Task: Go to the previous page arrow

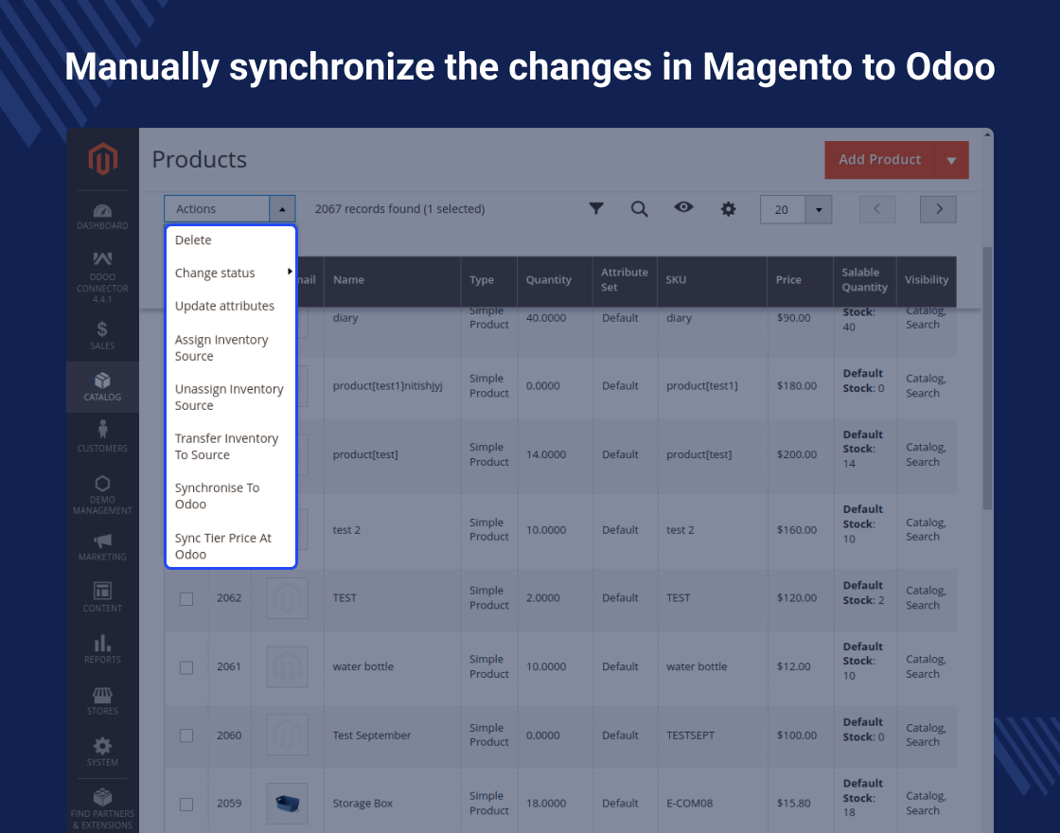Action: click(x=877, y=209)
